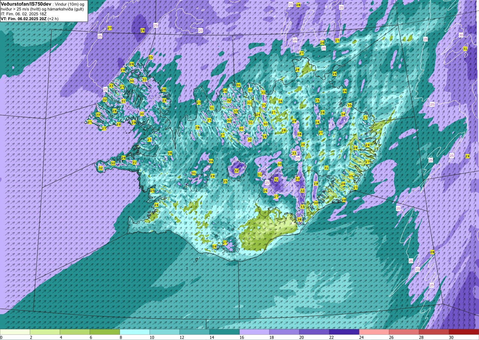Click the 24–26 m/s light pink legend swatch
The image size is (479, 340).
(374, 332)
